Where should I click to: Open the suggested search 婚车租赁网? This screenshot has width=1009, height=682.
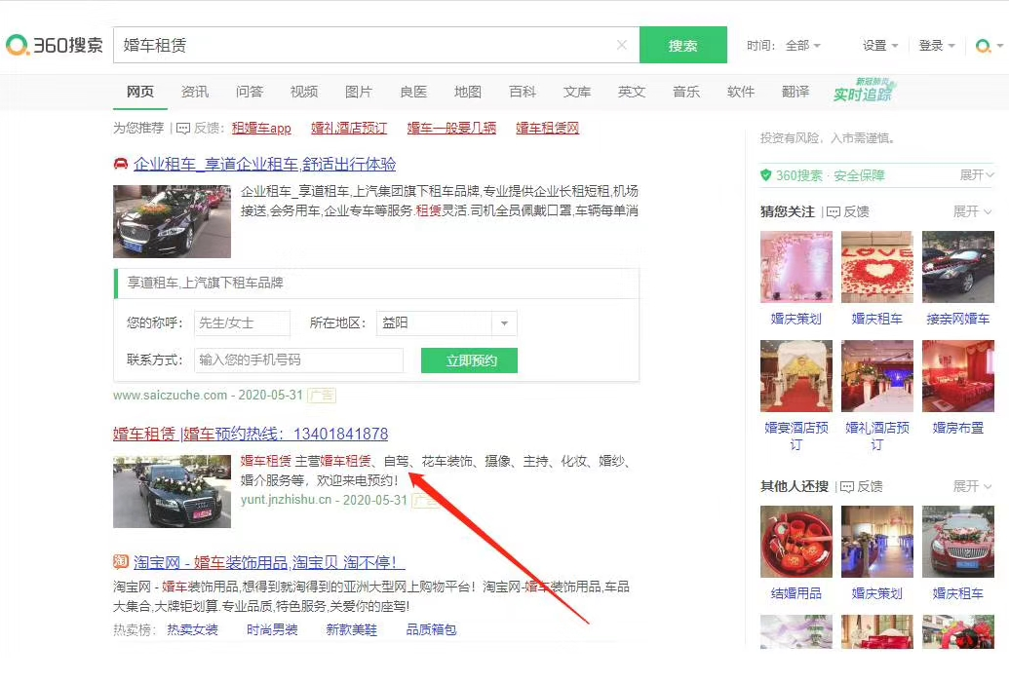[548, 128]
